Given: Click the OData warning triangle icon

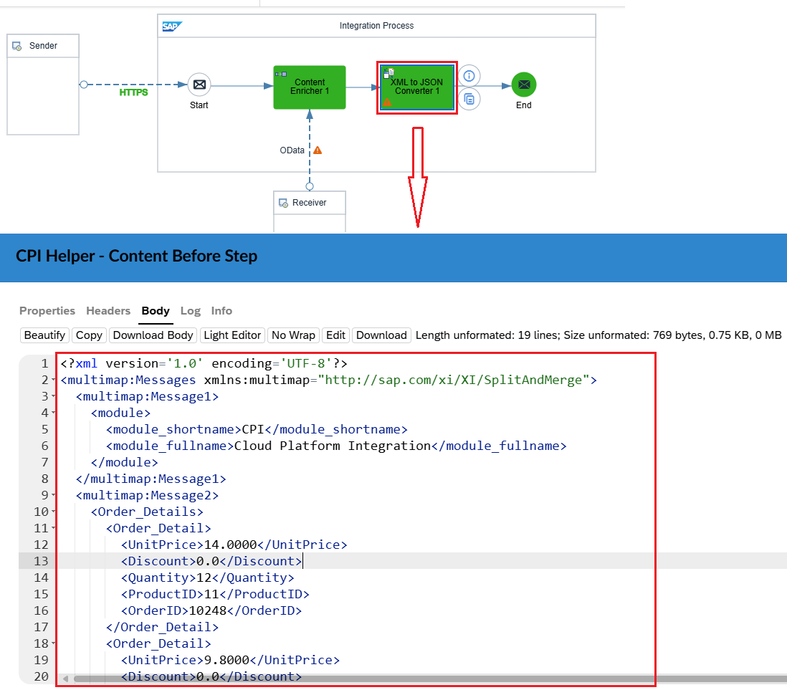Looking at the screenshot, I should [x=318, y=150].
